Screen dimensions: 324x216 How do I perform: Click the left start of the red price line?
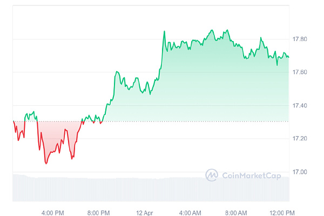pos(13,122)
